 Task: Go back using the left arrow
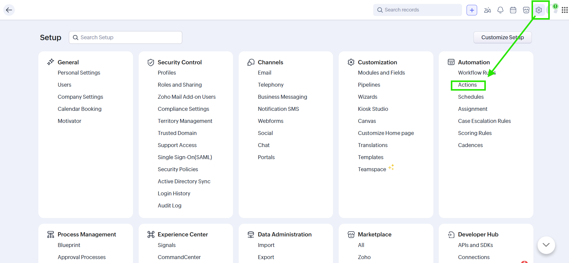(x=9, y=10)
